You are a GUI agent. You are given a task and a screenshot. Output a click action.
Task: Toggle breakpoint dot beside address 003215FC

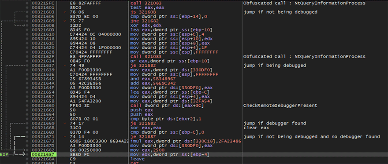tap(27, 3)
